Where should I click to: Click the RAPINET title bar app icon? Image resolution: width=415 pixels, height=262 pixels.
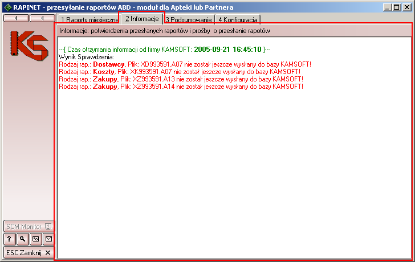tap(8, 7)
